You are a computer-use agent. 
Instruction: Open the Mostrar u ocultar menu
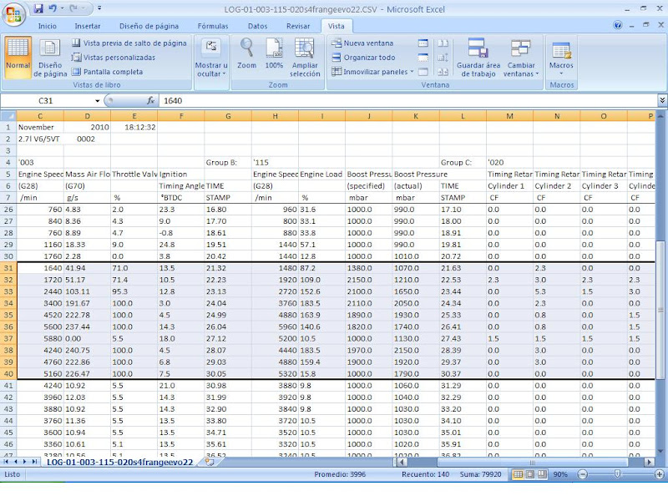[x=211, y=58]
